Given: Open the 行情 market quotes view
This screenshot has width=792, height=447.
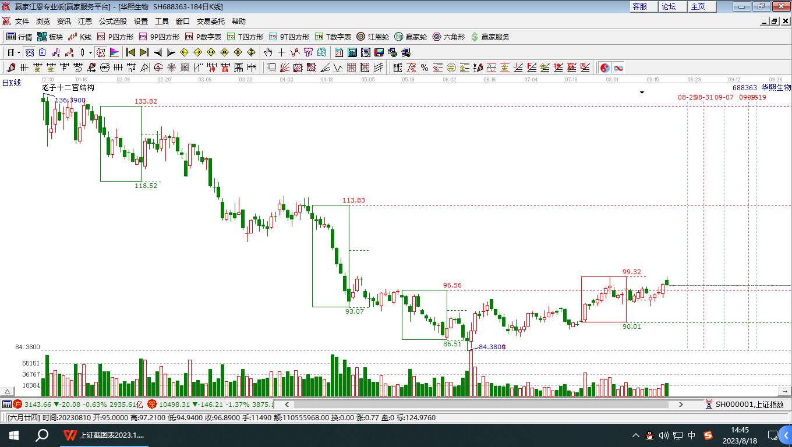Looking at the screenshot, I should tap(19, 37).
